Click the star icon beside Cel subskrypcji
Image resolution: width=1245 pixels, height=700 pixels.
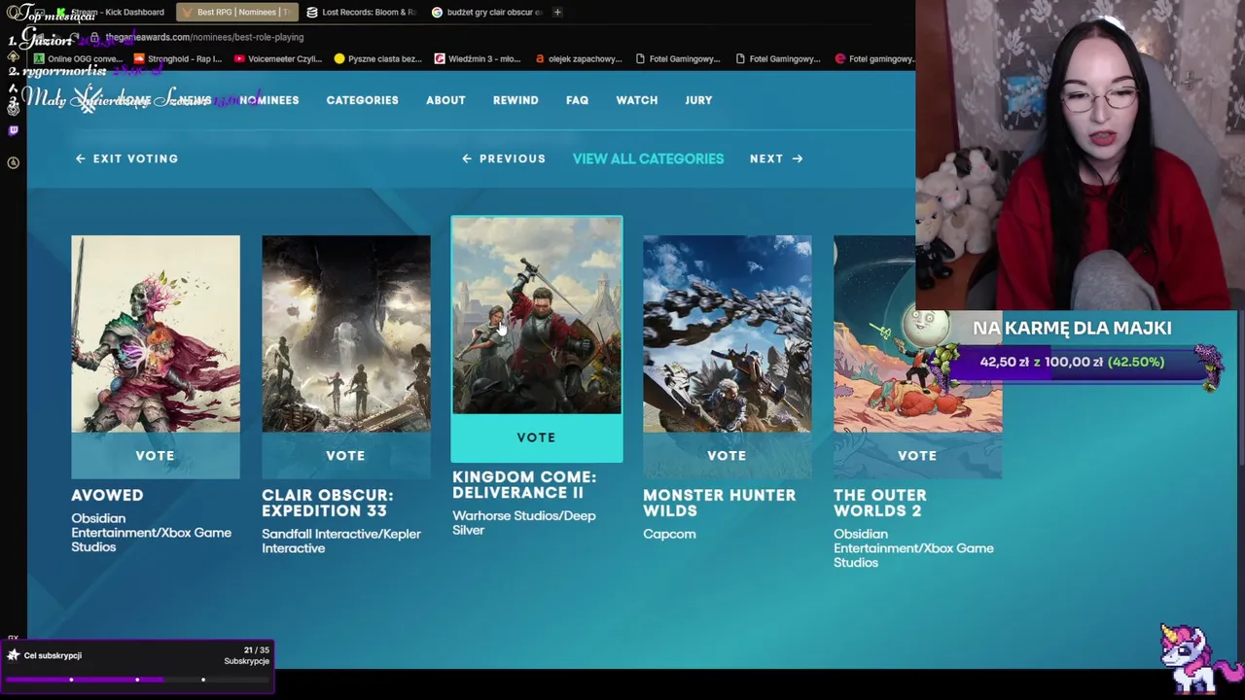(x=13, y=655)
